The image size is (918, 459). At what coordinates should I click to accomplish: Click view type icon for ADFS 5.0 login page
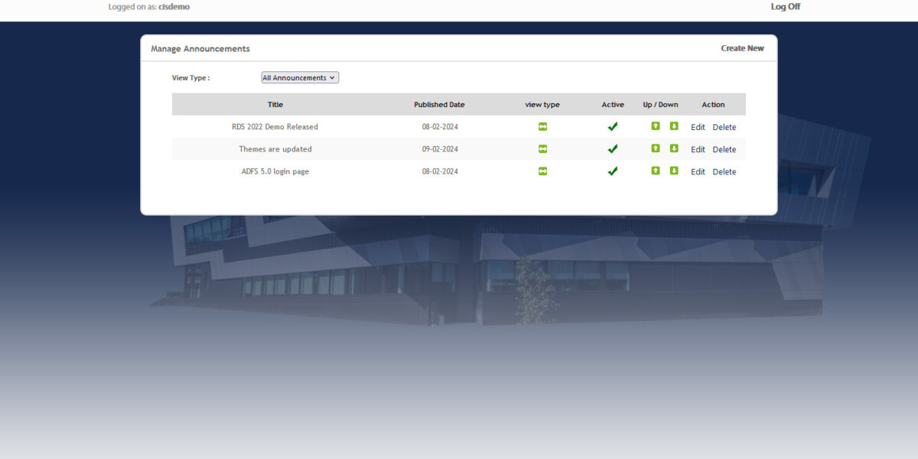542,171
